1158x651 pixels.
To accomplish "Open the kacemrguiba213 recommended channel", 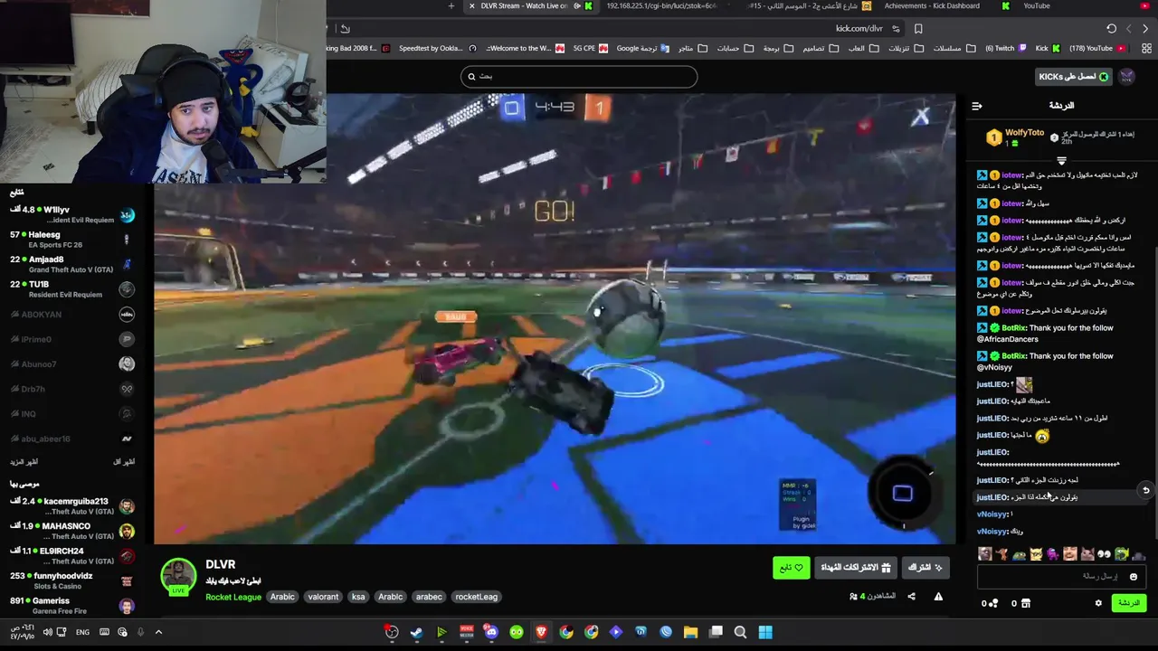I will pos(72,506).
